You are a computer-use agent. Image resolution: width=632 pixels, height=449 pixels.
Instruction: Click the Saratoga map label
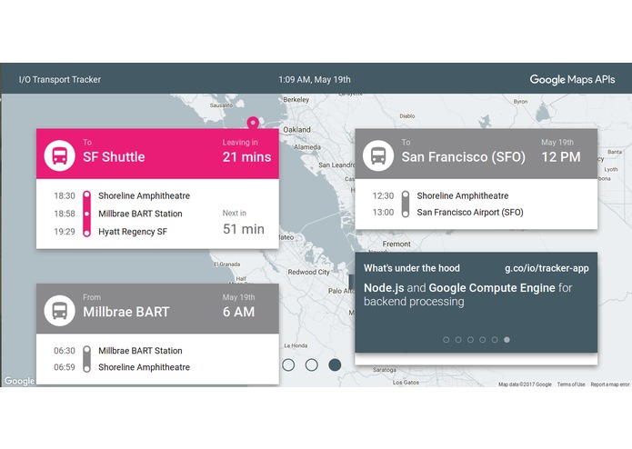pyautogui.click(x=384, y=370)
